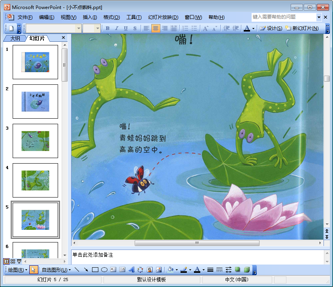Image resolution: width=333 pixels, height=287 pixels.
Task: Open 编辑(E) menu
Action: tap(47, 17)
